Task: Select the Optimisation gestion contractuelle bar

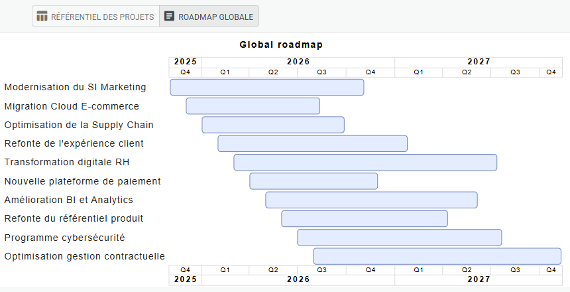Action: (x=437, y=256)
